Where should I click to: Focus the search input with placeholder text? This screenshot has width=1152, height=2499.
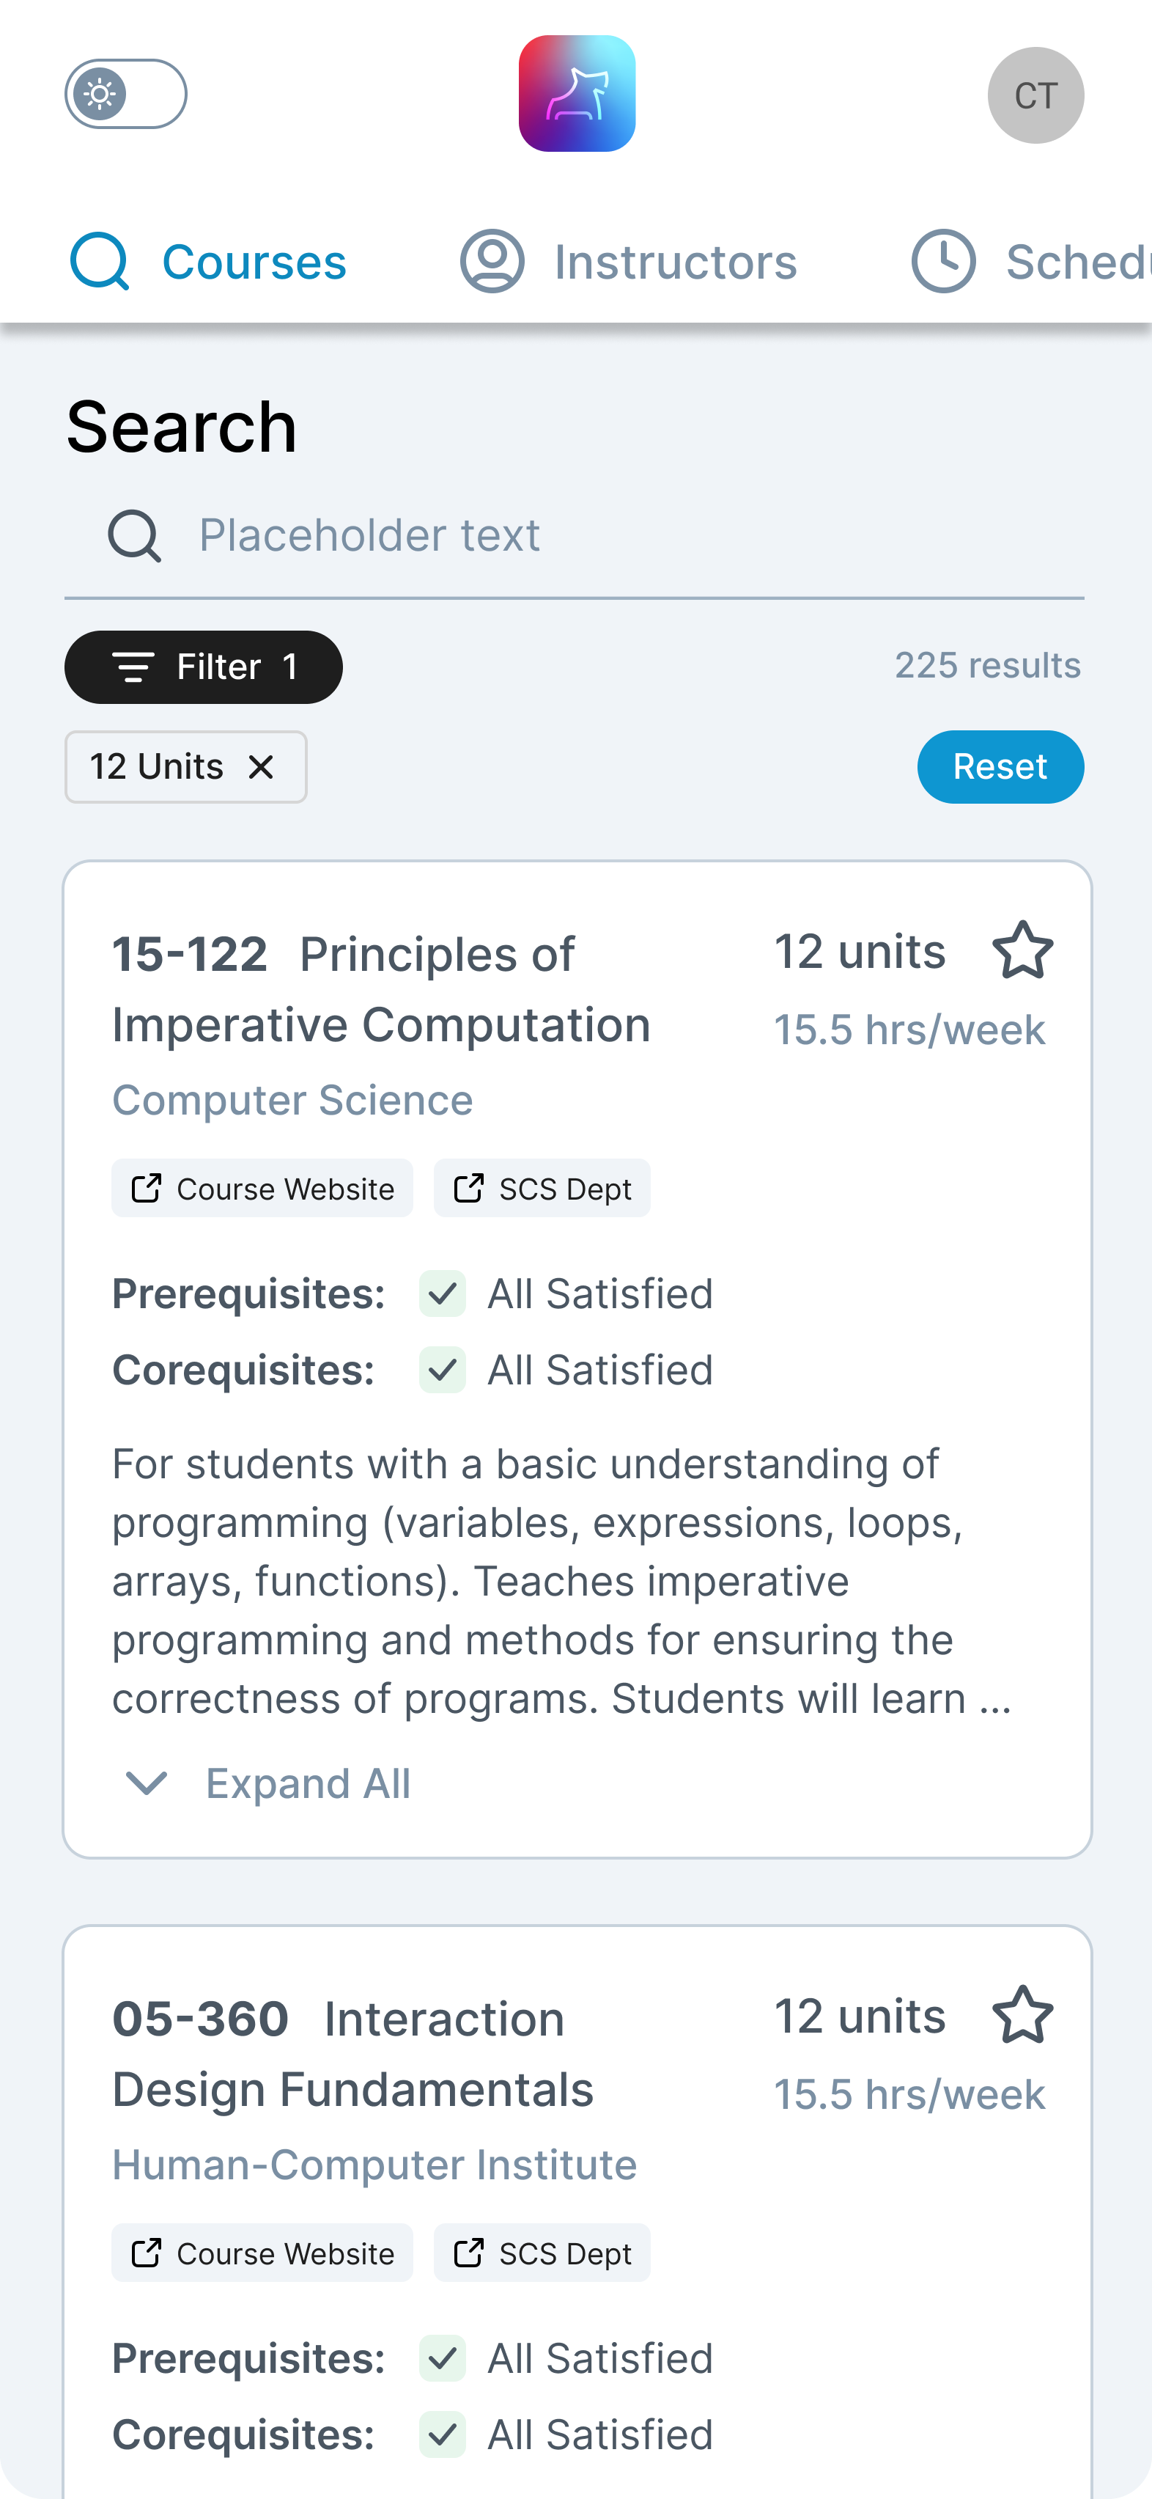(x=621, y=535)
